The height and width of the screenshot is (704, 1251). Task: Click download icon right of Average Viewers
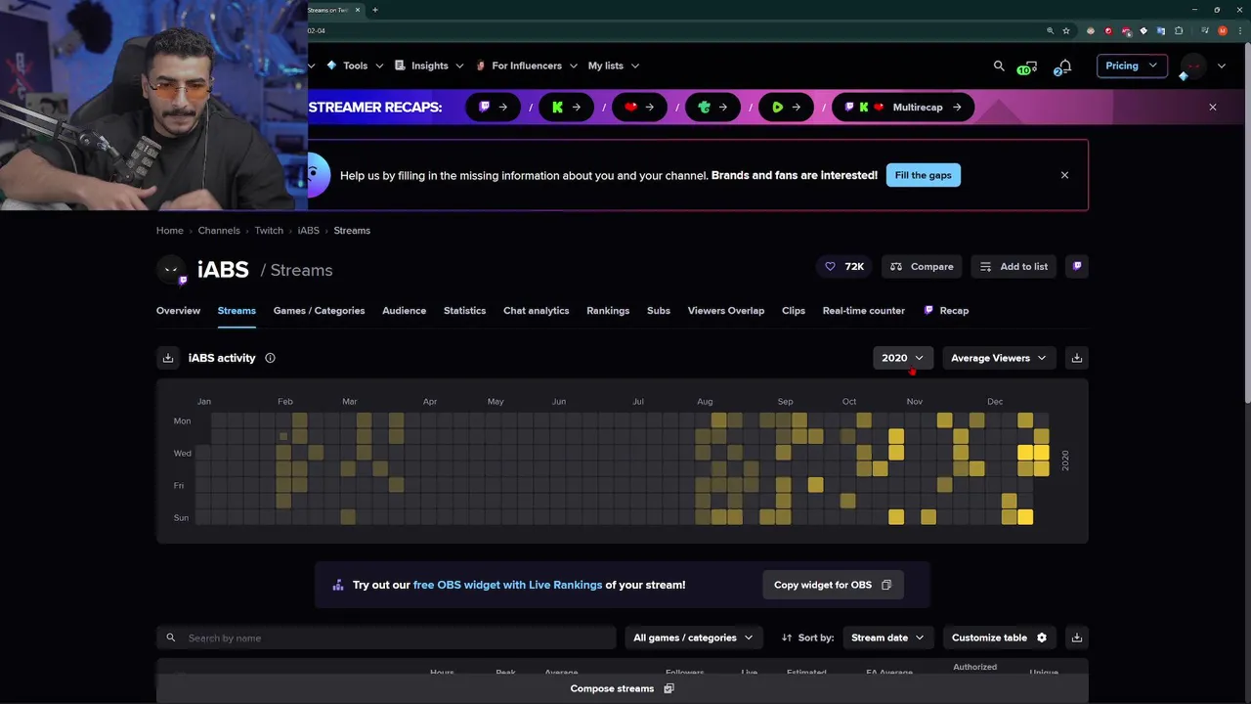(1077, 358)
